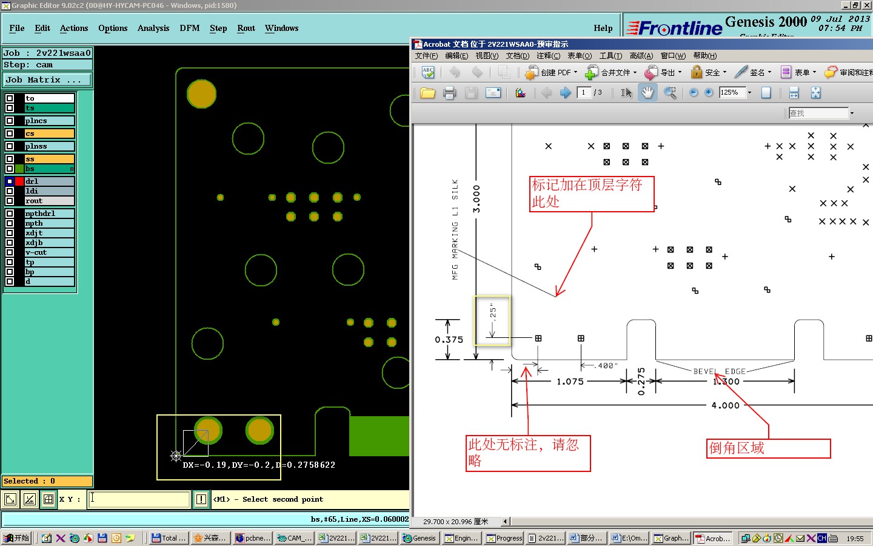Open Acrobat 视图(V) menu
The width and height of the screenshot is (873, 546).
click(x=487, y=56)
